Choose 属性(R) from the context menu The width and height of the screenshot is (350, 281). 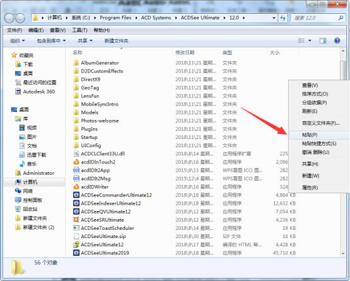pos(319,188)
